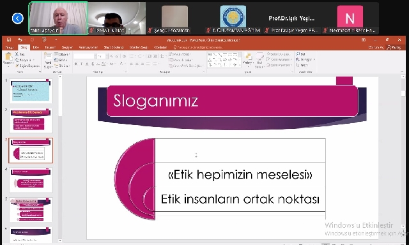This screenshot has width=409, height=245.
Task: Click the Save icon in quick access toolbar
Action: tap(9, 40)
